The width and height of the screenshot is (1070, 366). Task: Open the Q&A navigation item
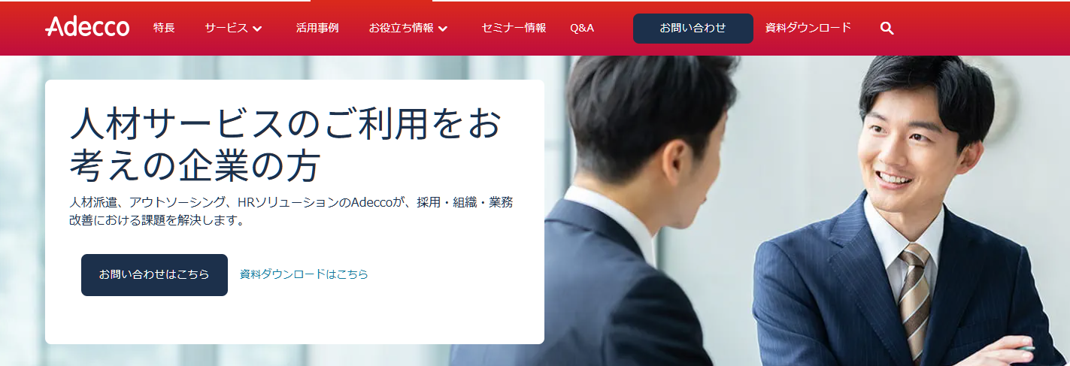(582, 28)
